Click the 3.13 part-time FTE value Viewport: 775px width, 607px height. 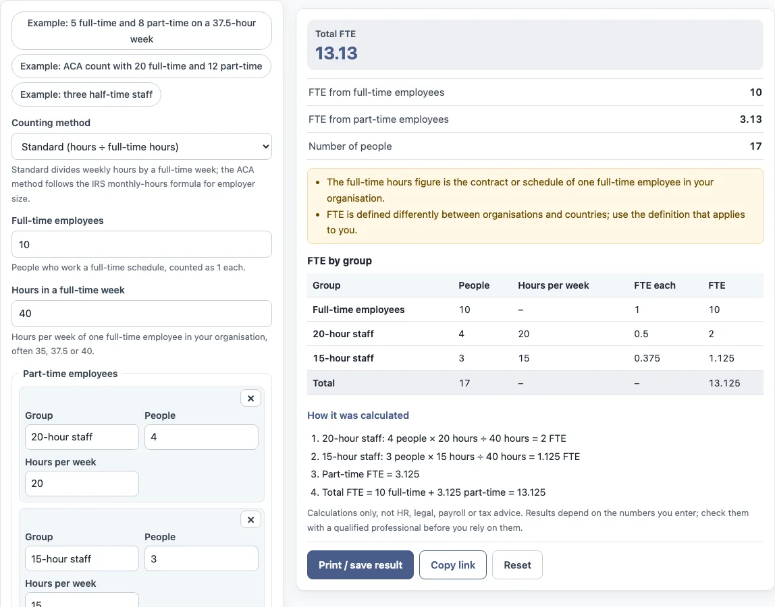coord(751,119)
